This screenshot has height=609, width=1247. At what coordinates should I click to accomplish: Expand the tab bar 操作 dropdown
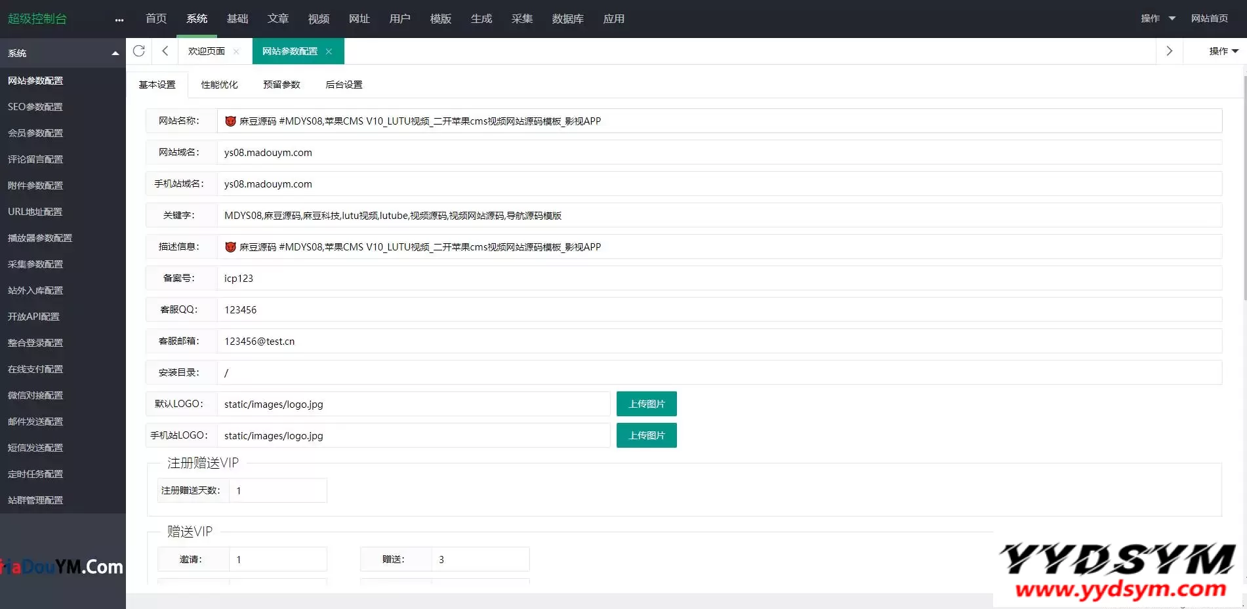click(x=1223, y=51)
